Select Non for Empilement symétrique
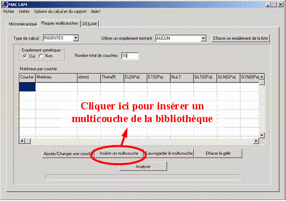This screenshot has height=201, width=286. click(41, 56)
